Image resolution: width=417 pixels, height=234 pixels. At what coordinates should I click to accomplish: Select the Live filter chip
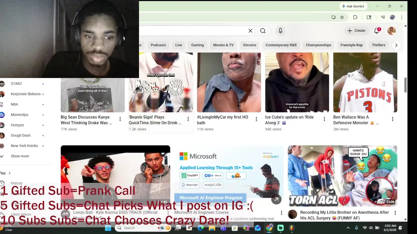pyautogui.click(x=179, y=45)
